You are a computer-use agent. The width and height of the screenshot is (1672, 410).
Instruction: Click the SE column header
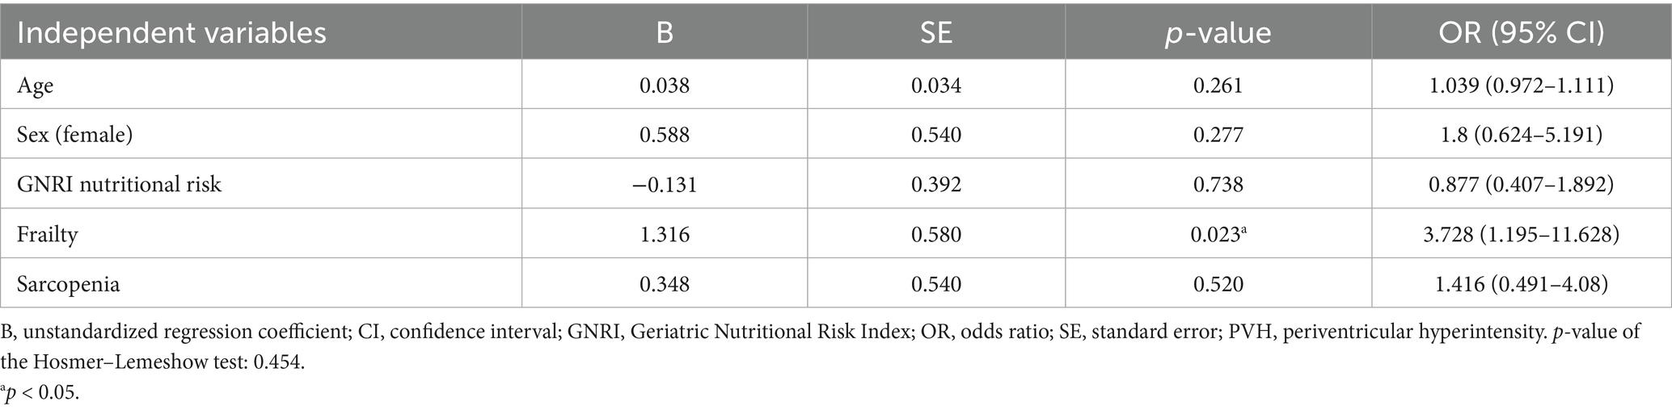pos(935,32)
